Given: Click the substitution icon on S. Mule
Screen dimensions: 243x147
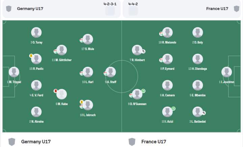Looking at the screenshot, I should point(82,40).
